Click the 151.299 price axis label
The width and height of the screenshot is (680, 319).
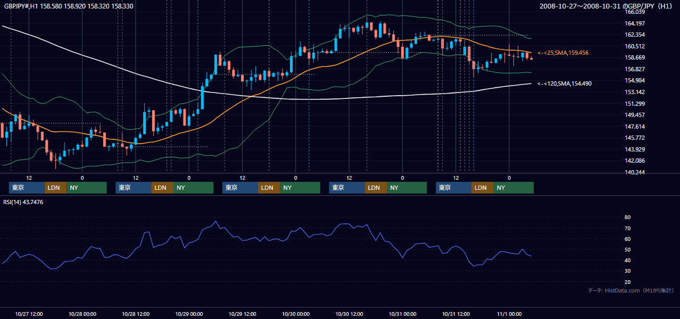click(635, 104)
